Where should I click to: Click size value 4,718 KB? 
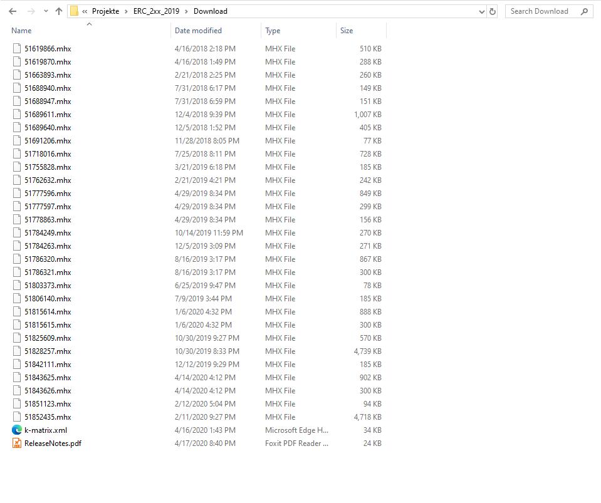[368, 417]
